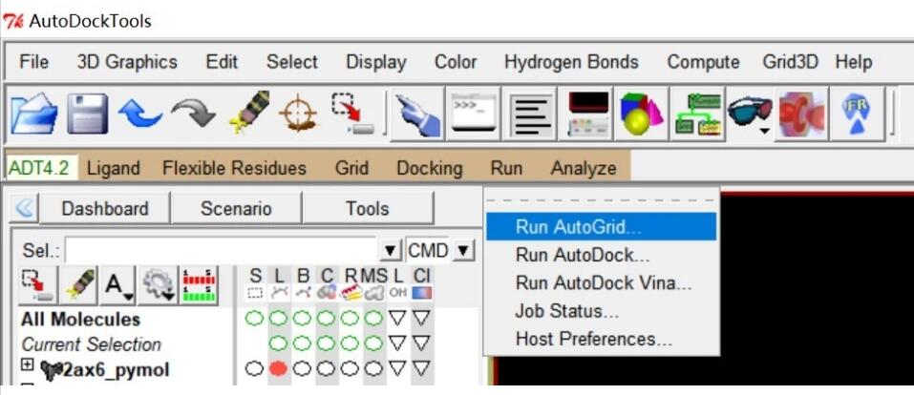
Task: Open the Sel. field dropdown arrow
Action: coord(390,251)
